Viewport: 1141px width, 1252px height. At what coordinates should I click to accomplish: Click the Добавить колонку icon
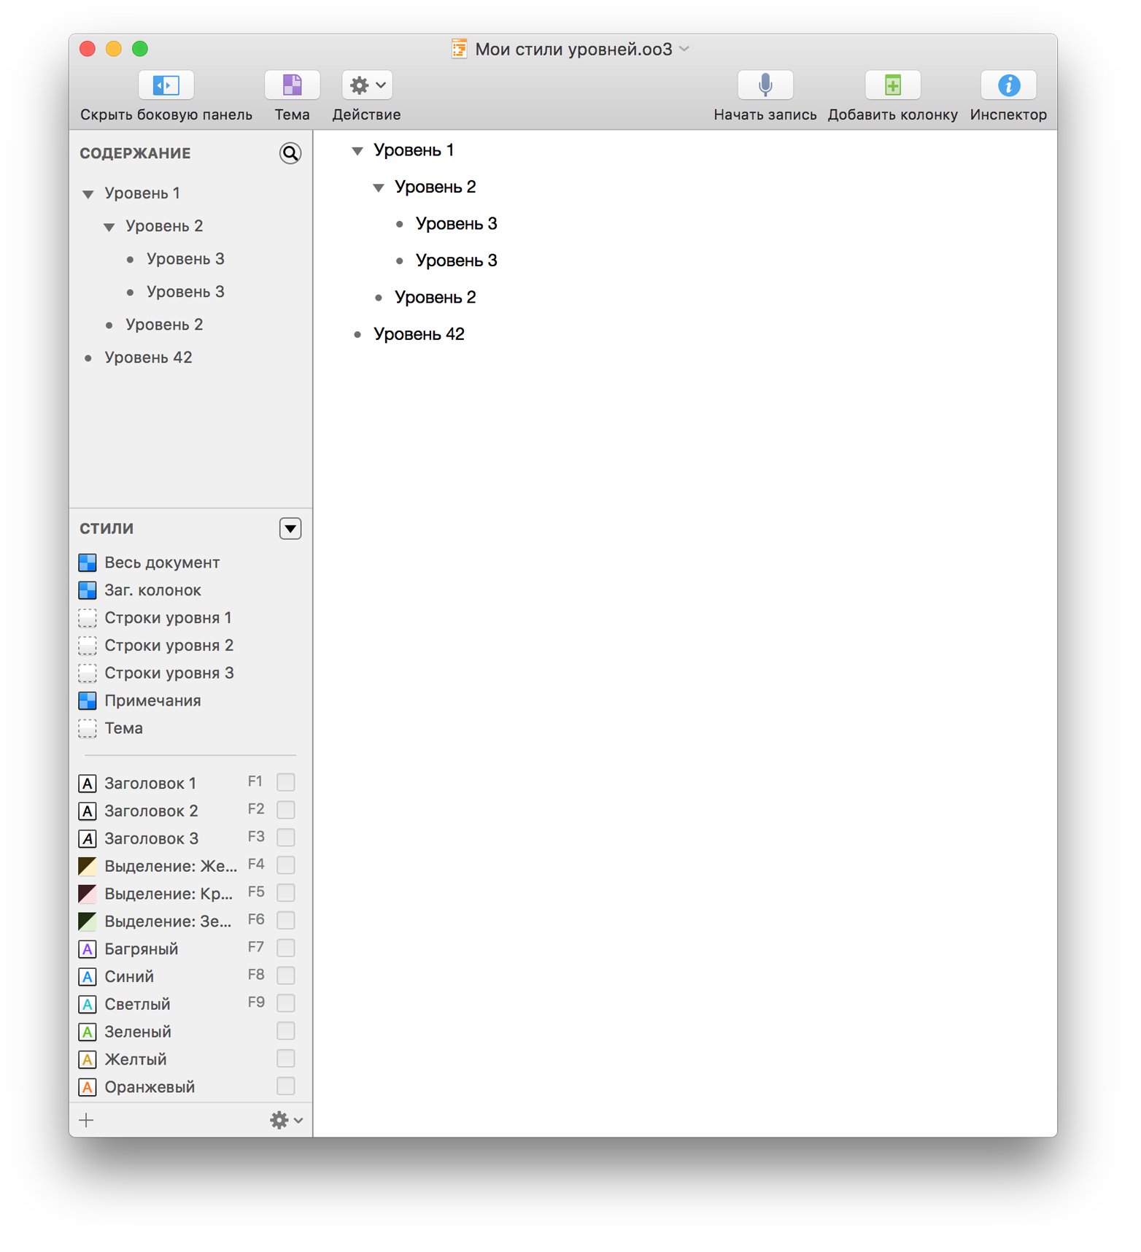(892, 85)
